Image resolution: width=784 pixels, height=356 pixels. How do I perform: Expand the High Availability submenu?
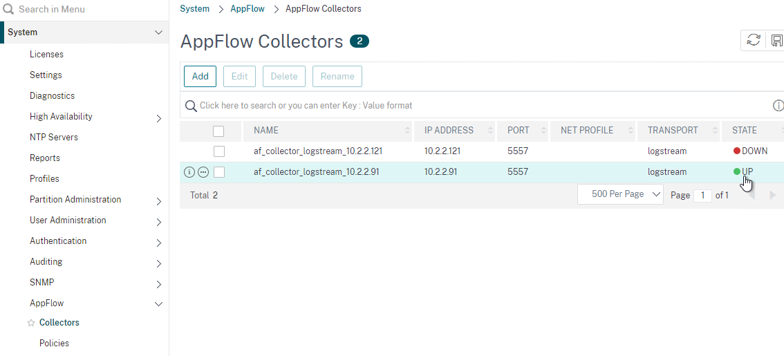(159, 118)
